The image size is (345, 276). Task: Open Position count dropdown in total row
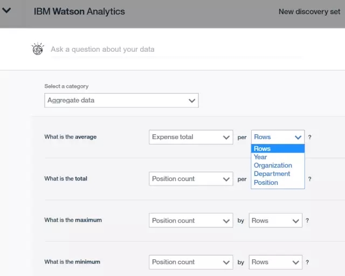(x=191, y=179)
